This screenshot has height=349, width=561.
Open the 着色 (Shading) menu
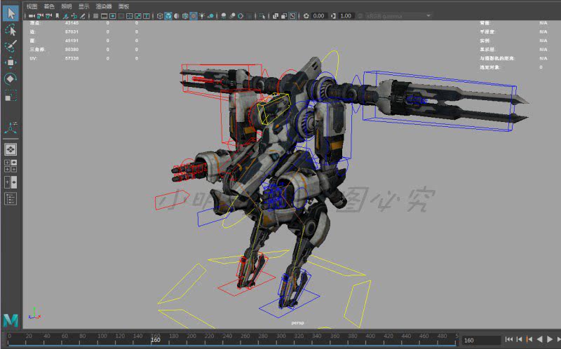click(x=49, y=6)
